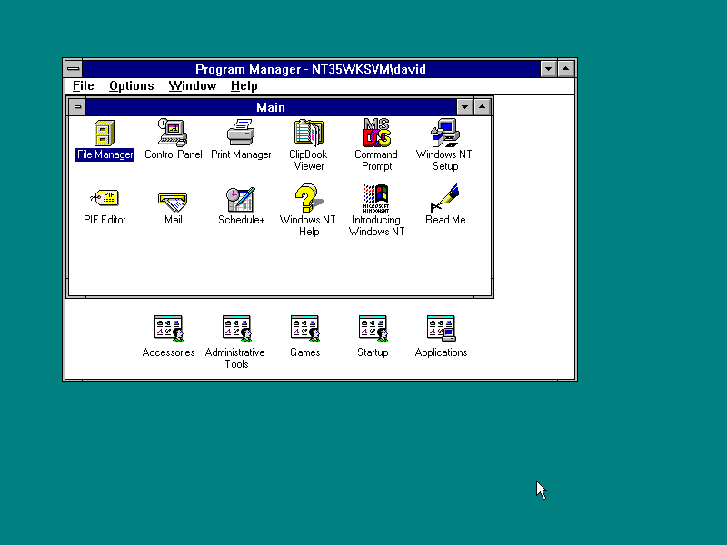Open the Program Manager control-menu box
This screenshot has height=545, width=727.
[74, 69]
